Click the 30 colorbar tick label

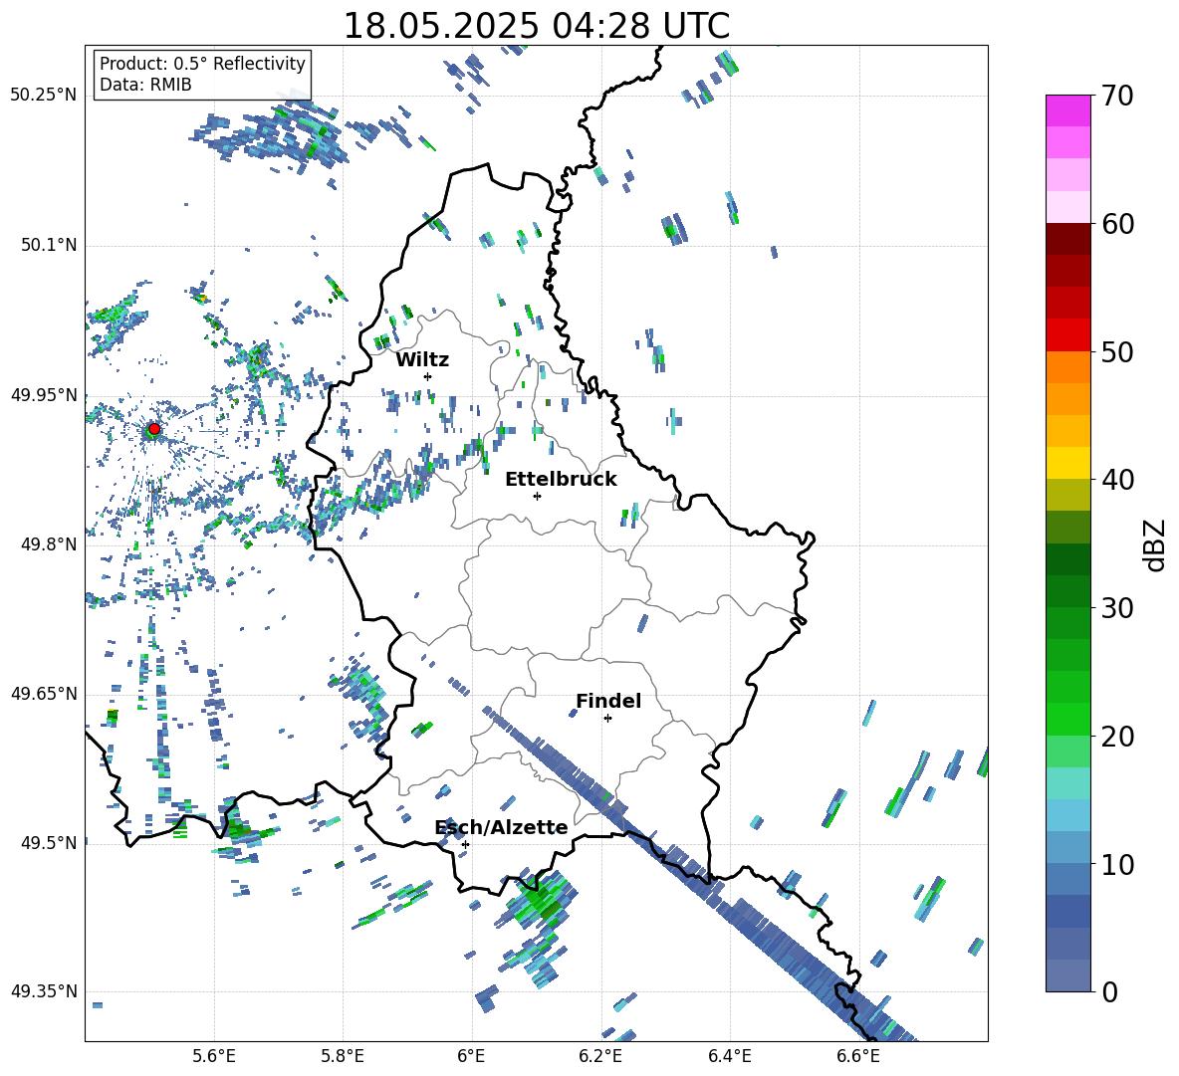point(1117,608)
